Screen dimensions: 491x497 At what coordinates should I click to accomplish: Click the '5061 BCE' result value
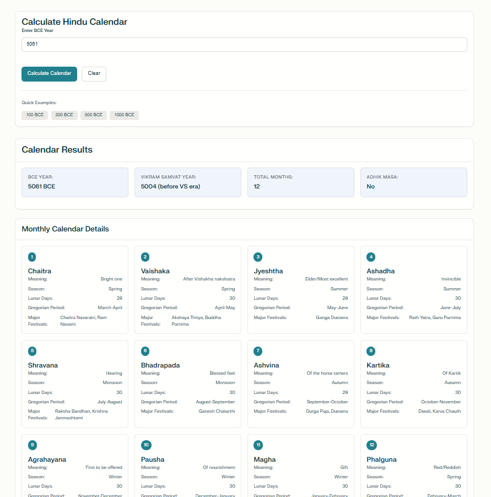(41, 186)
